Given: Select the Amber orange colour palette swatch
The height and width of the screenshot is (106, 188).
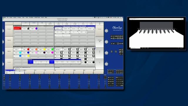Looking at the screenshot, I should pos(36,49).
